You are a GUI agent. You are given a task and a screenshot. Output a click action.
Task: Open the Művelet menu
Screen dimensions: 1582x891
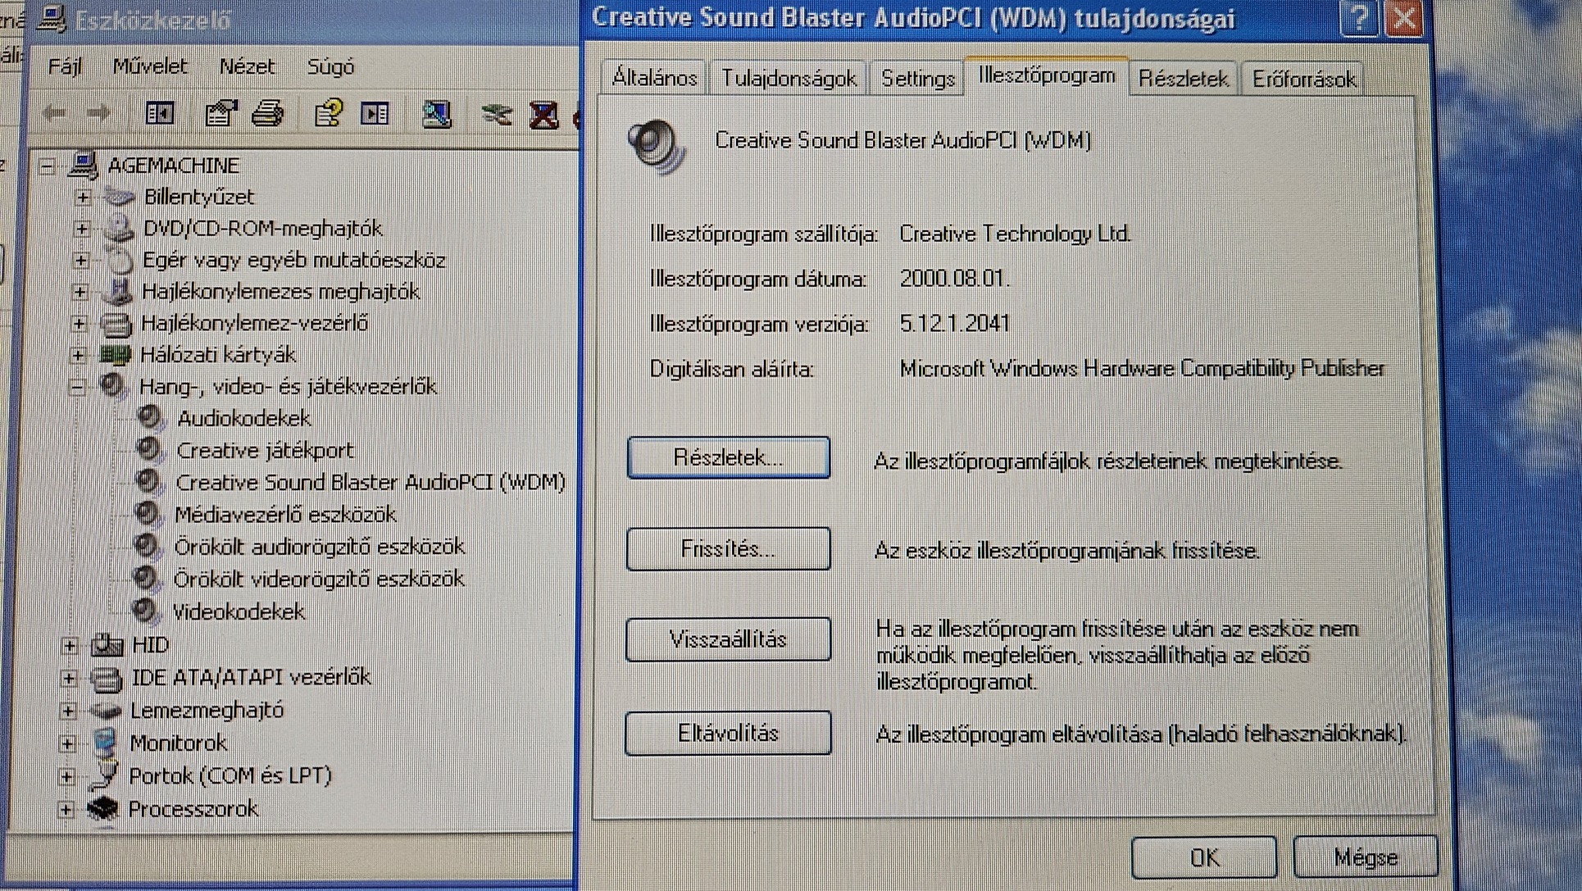[149, 66]
